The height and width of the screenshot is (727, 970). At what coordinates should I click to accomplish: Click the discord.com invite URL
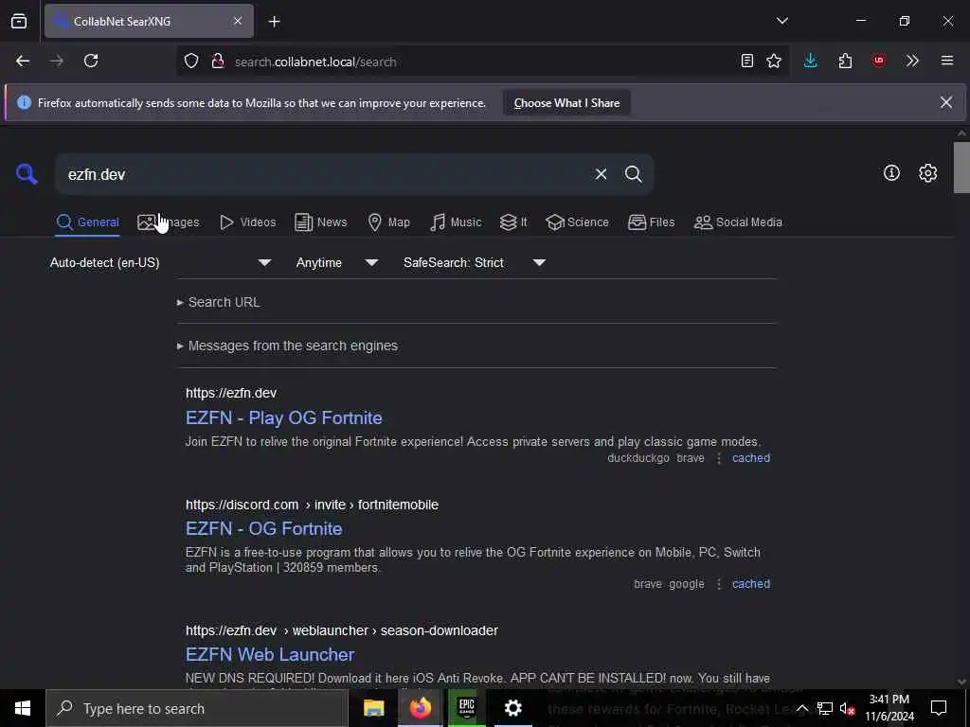tap(312, 505)
